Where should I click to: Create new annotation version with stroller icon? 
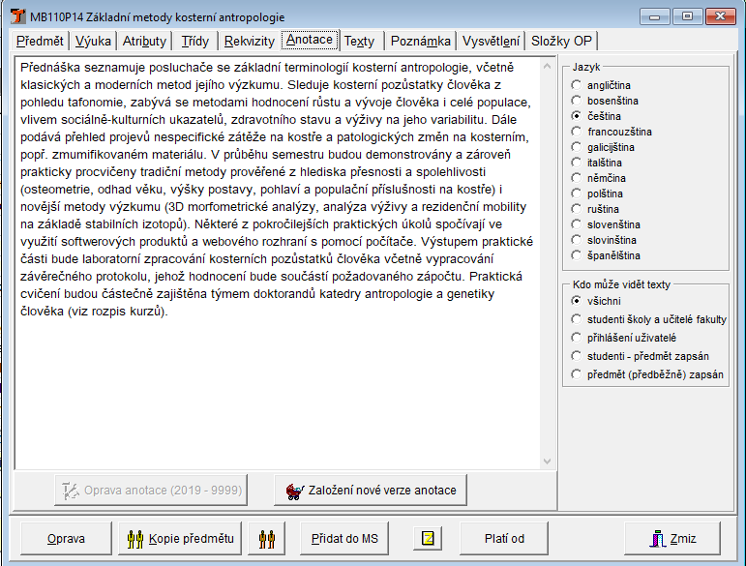tap(372, 490)
